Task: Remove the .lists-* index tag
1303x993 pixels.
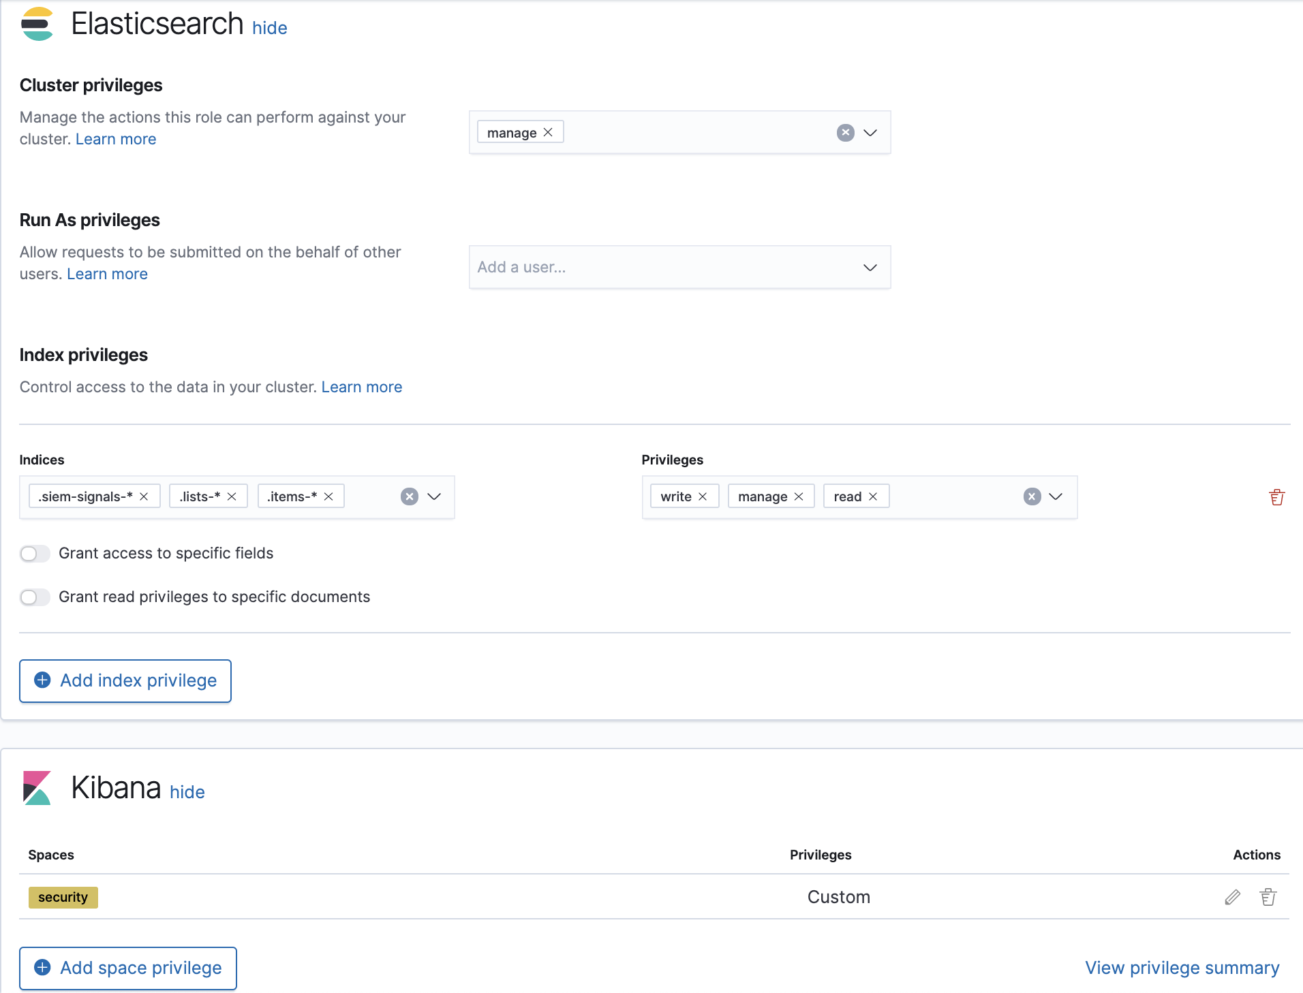Action: (232, 496)
